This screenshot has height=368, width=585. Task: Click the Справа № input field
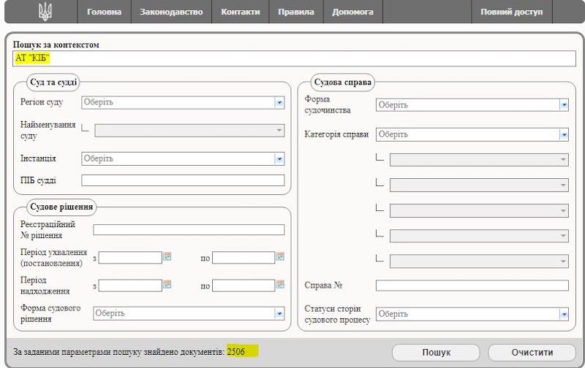(x=472, y=285)
